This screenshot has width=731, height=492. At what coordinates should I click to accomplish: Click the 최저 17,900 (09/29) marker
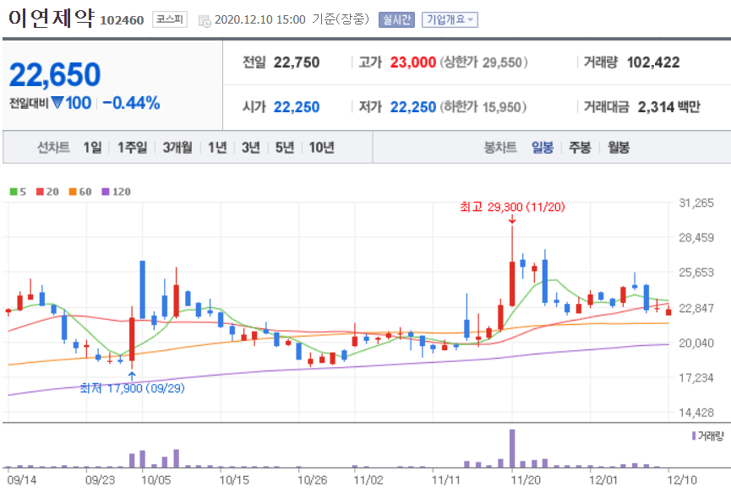click(x=133, y=388)
